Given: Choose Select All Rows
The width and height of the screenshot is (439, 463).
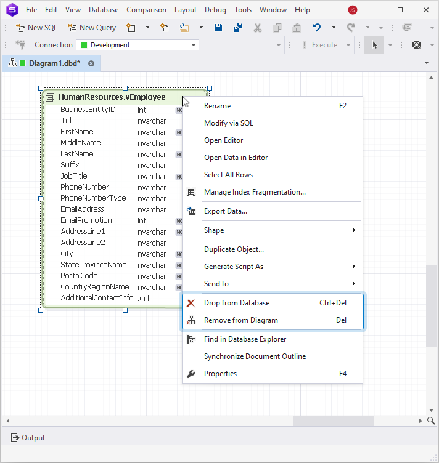Looking at the screenshot, I should [273, 174].
